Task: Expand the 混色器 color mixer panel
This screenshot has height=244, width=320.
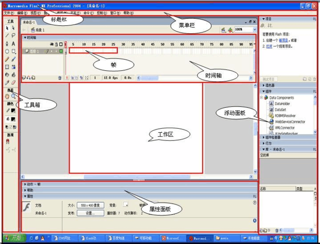Action: (264, 85)
